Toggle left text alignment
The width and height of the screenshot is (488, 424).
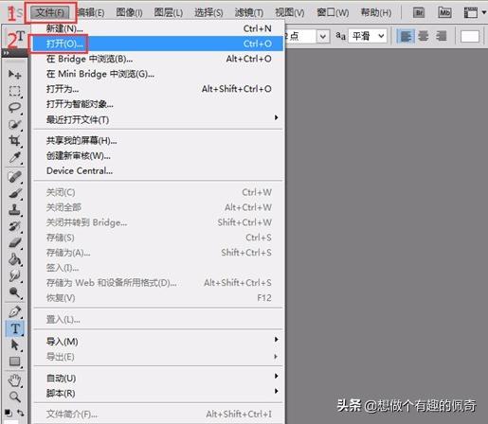coord(406,36)
